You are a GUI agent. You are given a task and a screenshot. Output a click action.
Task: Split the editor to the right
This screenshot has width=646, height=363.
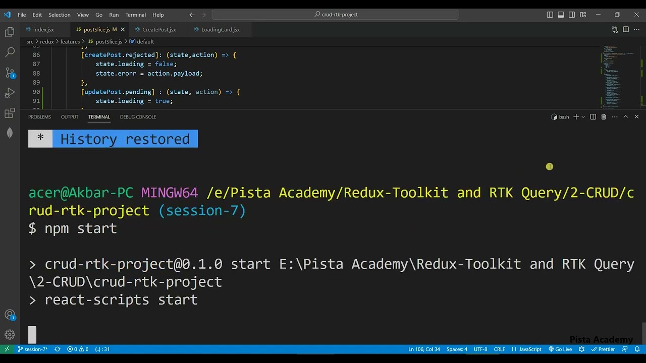[626, 30]
